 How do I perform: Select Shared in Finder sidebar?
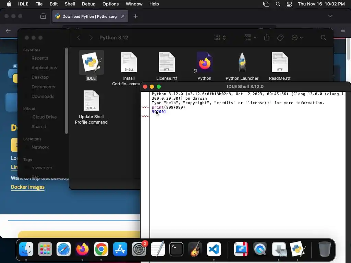click(39, 127)
